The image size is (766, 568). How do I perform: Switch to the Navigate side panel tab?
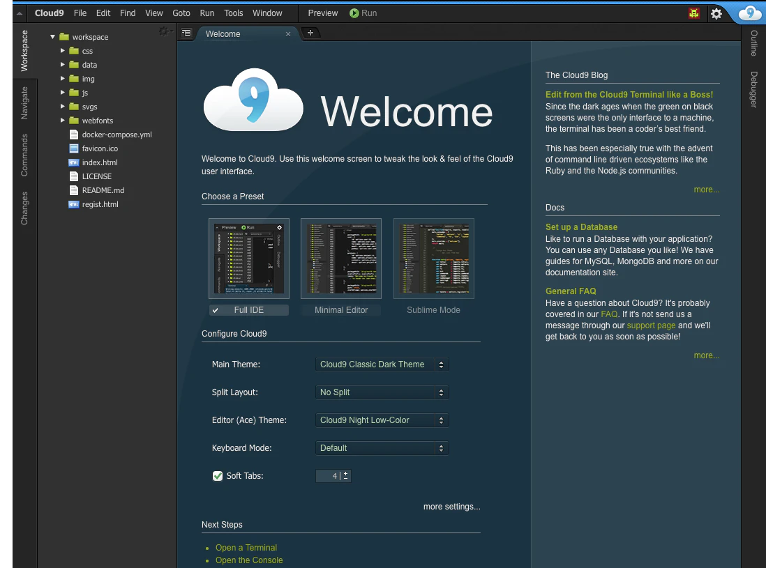pyautogui.click(x=24, y=103)
